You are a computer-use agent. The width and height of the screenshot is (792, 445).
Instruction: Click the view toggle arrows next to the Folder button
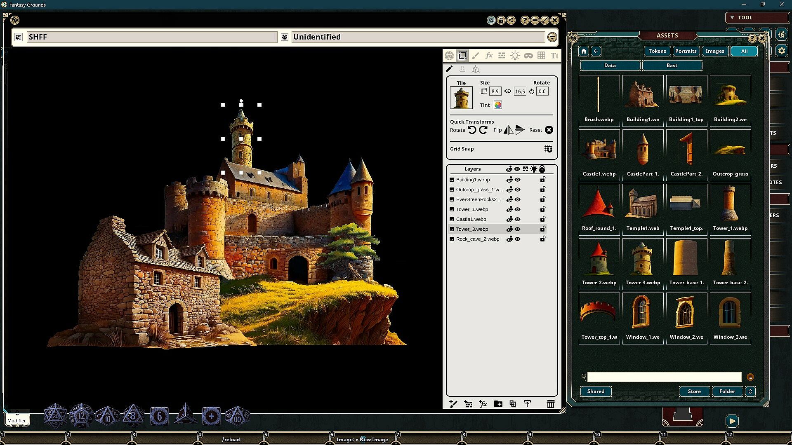click(x=750, y=391)
